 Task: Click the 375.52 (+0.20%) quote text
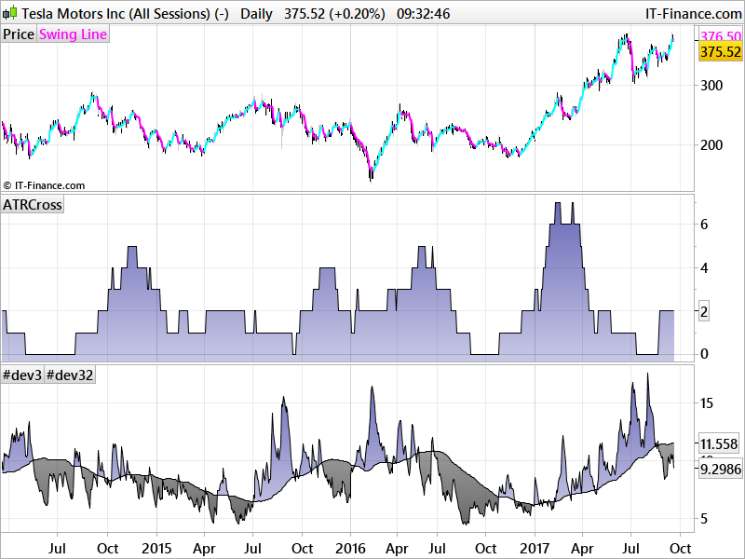point(334,13)
